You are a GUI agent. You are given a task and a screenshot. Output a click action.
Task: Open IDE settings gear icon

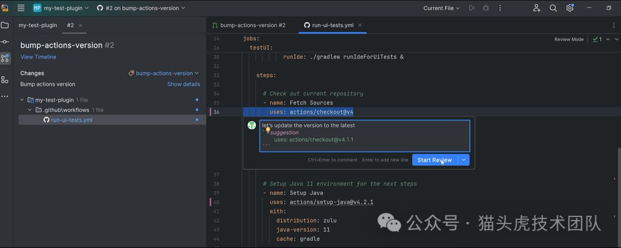pos(570,8)
